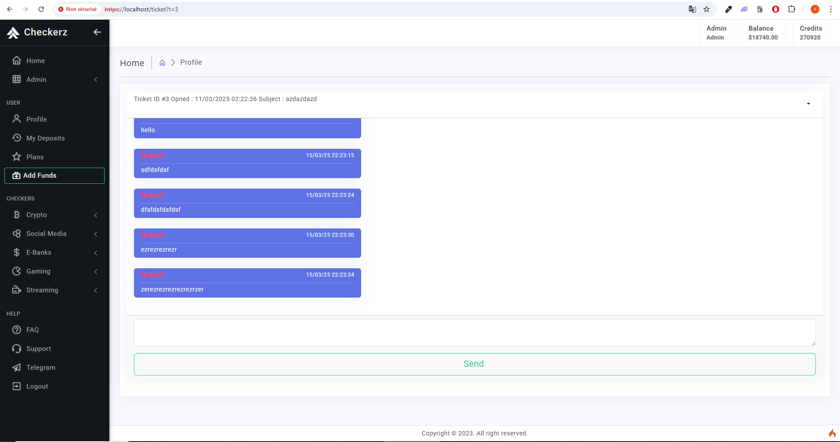This screenshot has height=442, width=840.
Task: Open the browser three-dot menu
Action: [x=831, y=9]
